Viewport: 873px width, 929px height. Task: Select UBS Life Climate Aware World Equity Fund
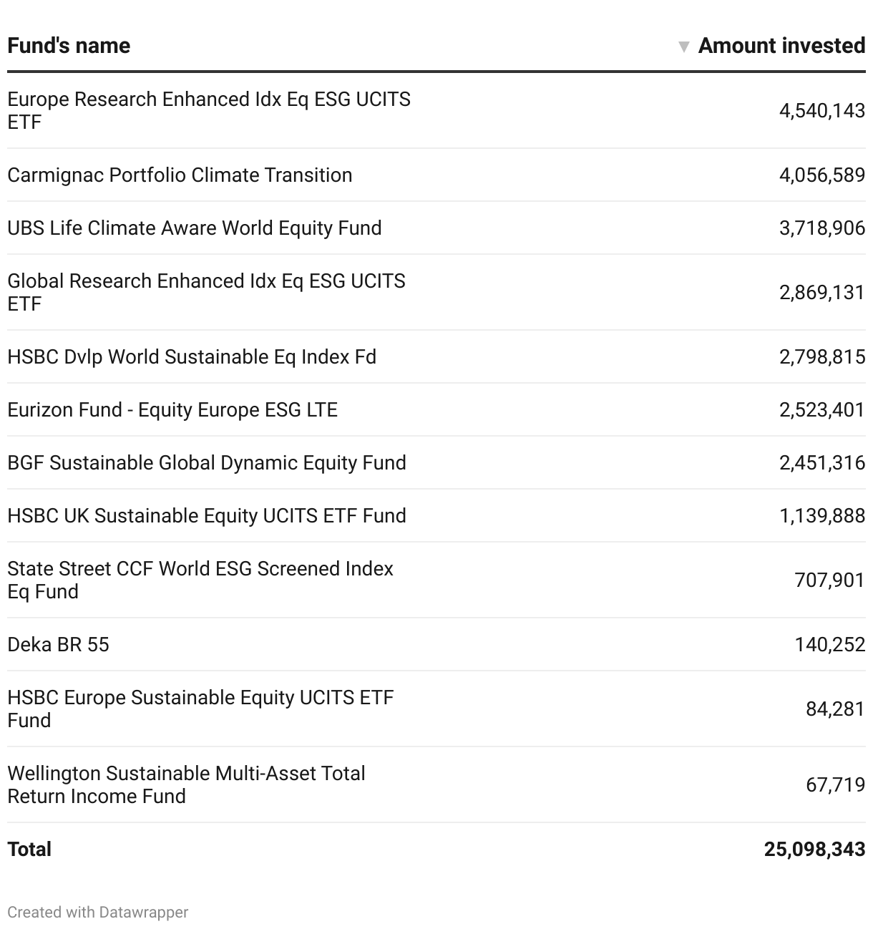[x=195, y=228]
